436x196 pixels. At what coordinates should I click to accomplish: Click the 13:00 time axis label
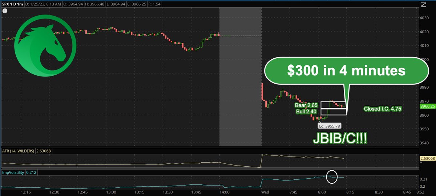click(x=111, y=192)
